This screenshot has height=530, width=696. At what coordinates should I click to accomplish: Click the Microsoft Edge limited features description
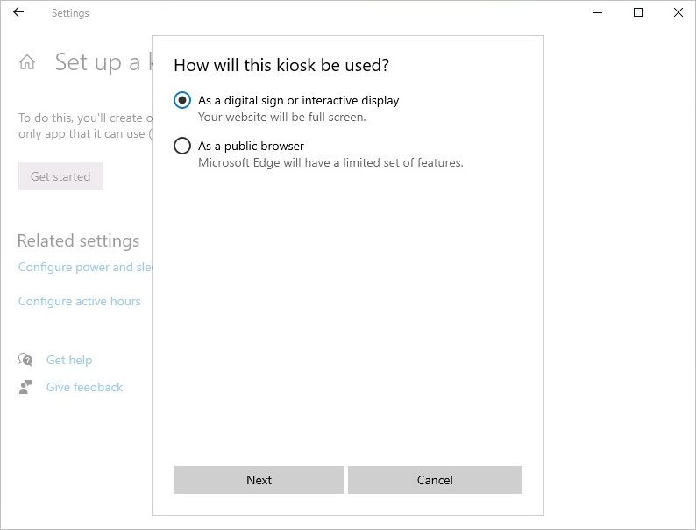(330, 162)
